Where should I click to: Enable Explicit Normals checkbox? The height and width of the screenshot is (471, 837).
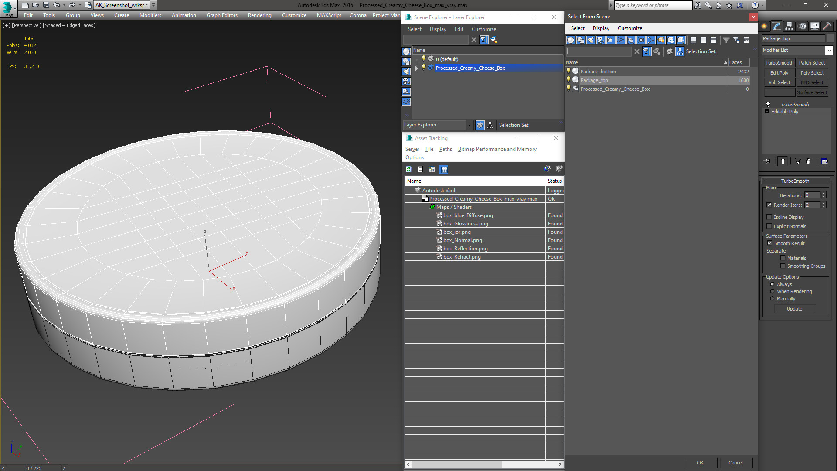click(769, 226)
